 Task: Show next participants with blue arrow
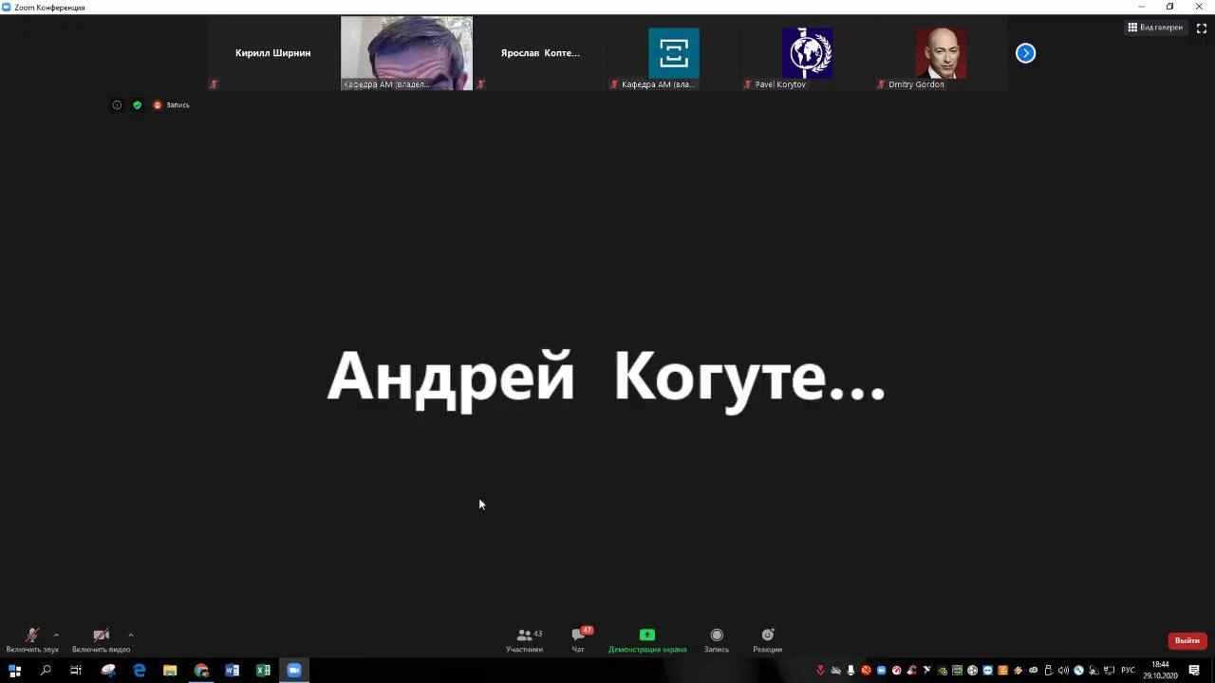pyautogui.click(x=1025, y=53)
